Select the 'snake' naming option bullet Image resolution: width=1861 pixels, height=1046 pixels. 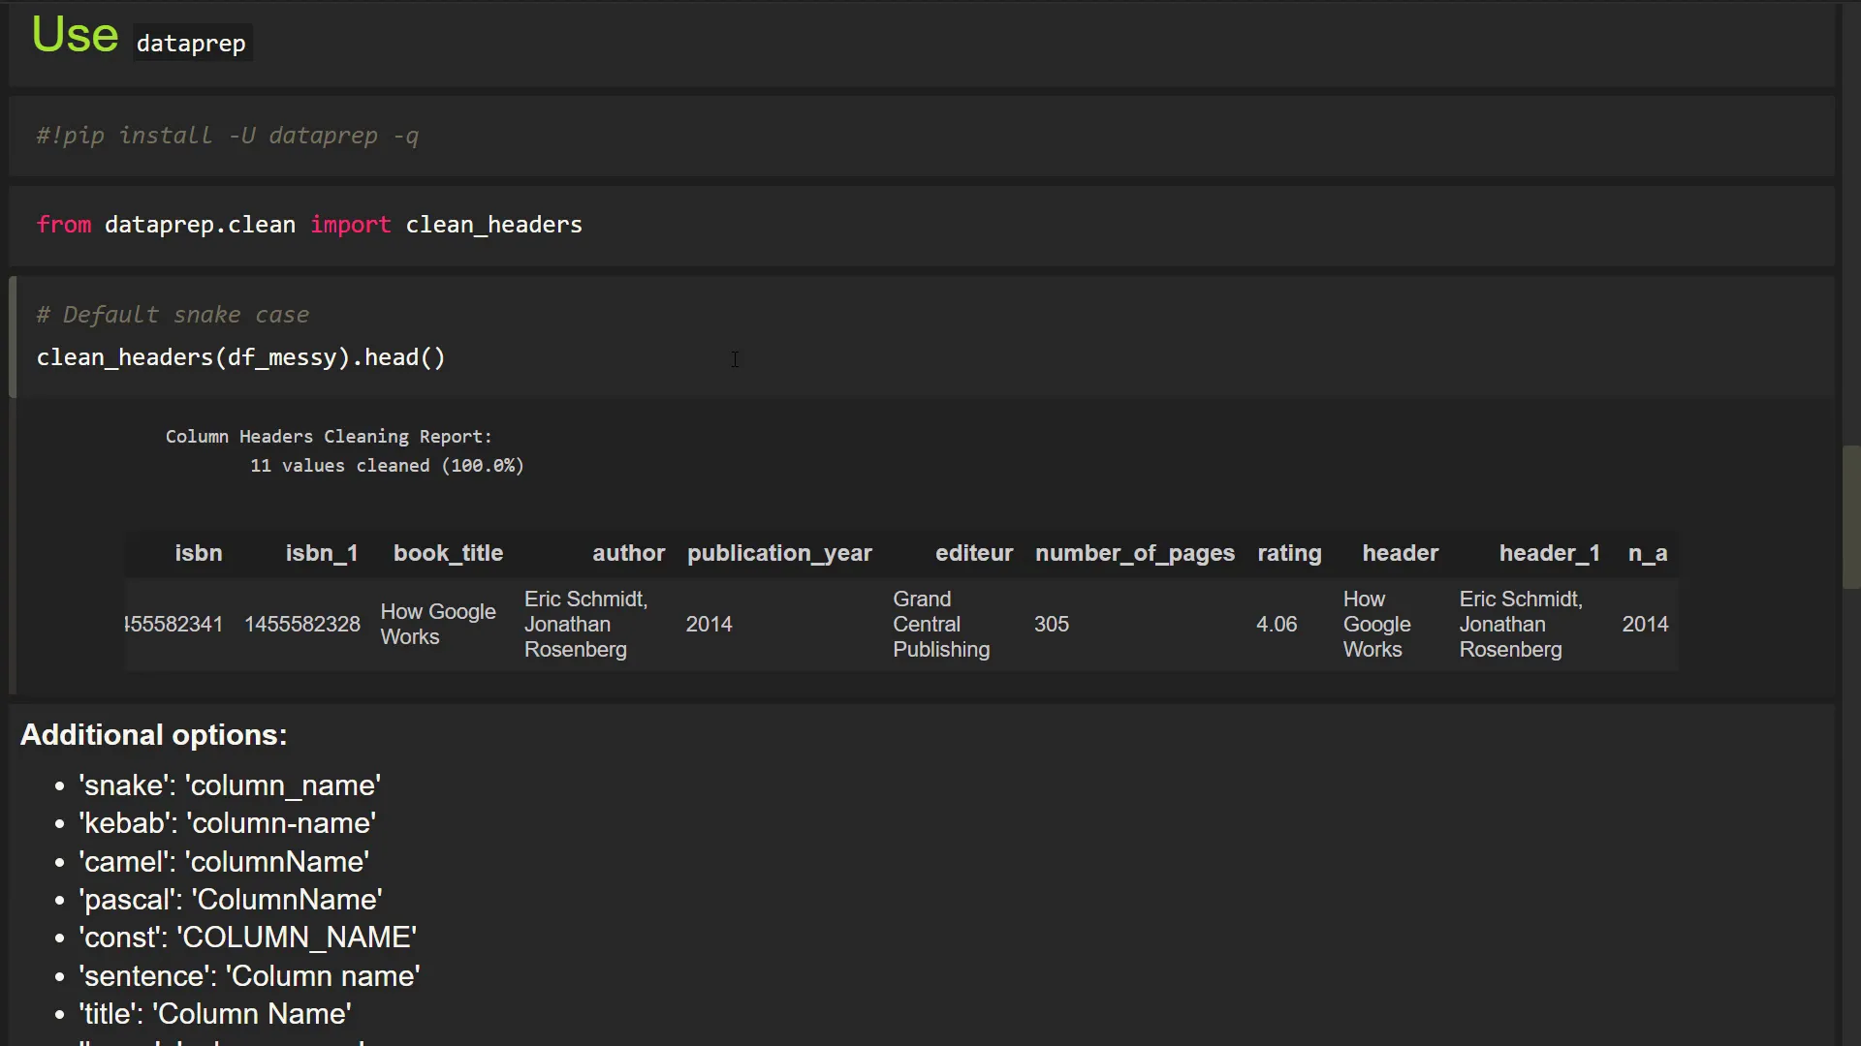[x=230, y=785]
